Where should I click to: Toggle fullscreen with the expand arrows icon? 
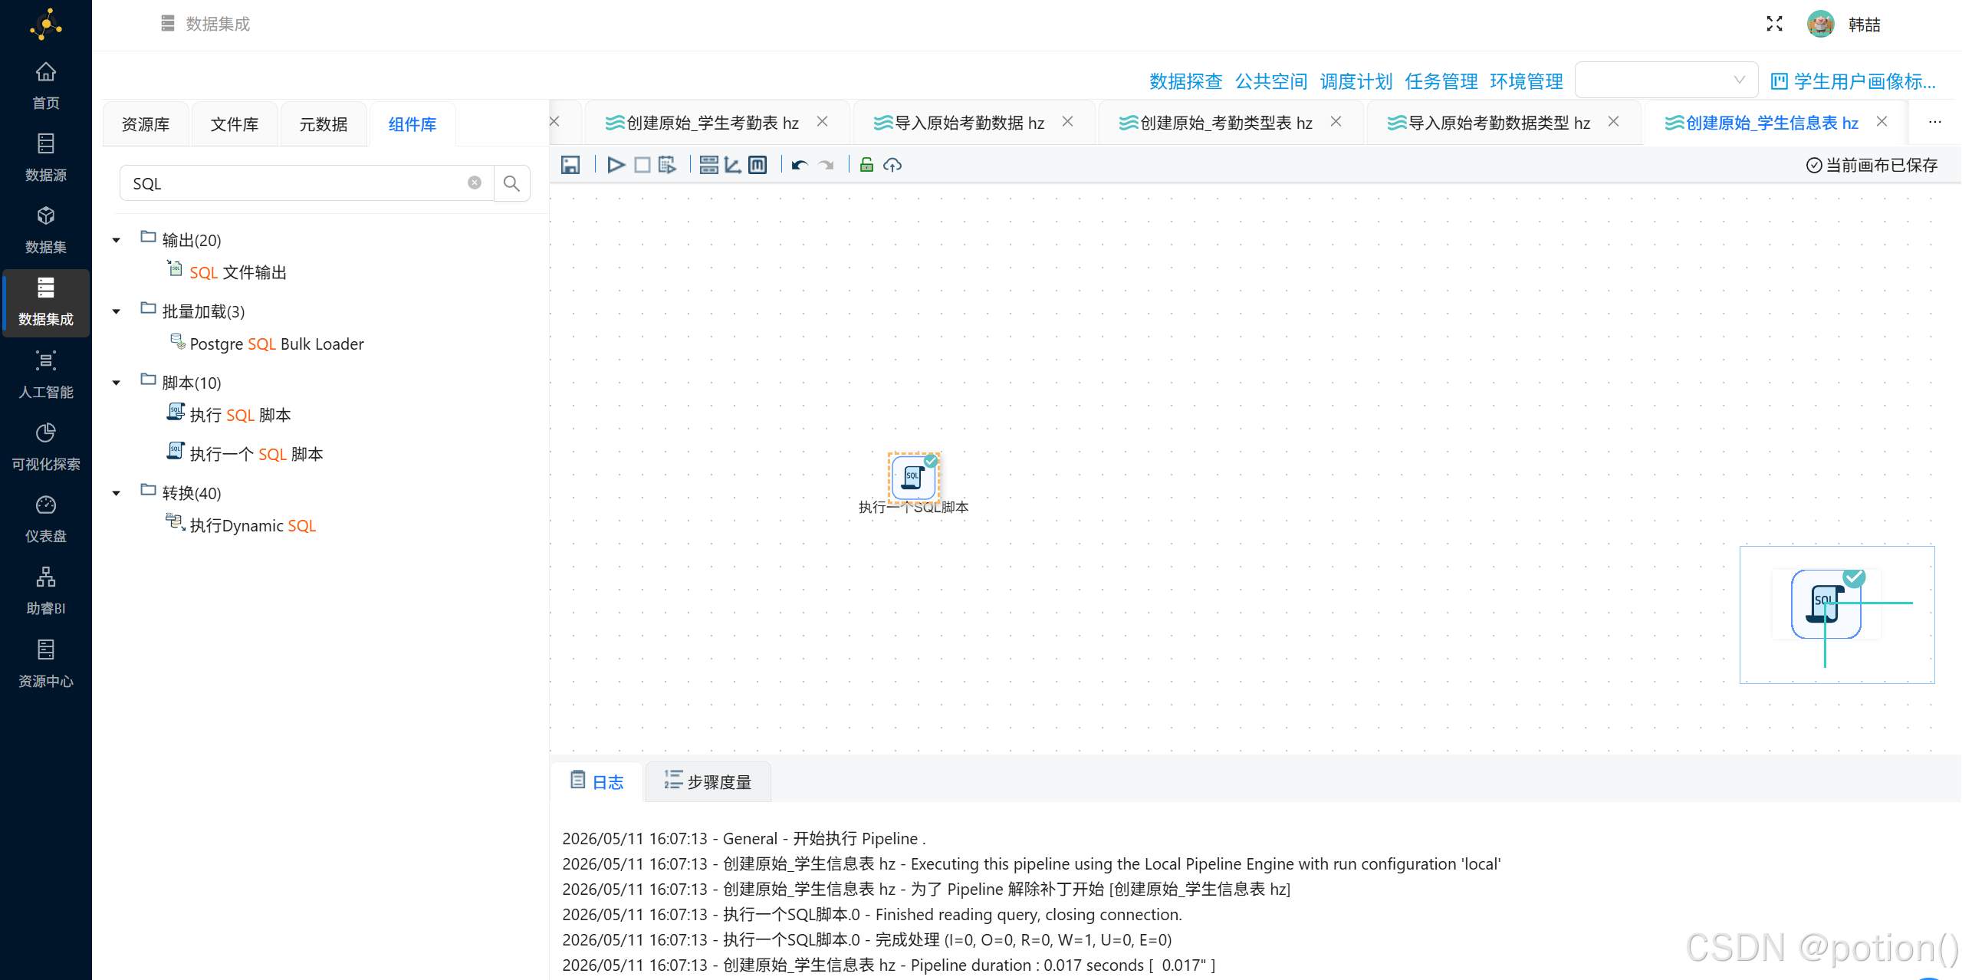(1774, 24)
